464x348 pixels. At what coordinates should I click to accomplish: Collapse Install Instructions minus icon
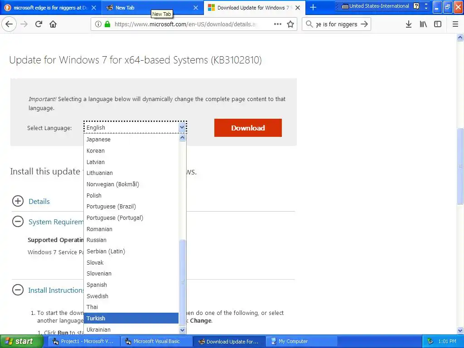[18, 290]
